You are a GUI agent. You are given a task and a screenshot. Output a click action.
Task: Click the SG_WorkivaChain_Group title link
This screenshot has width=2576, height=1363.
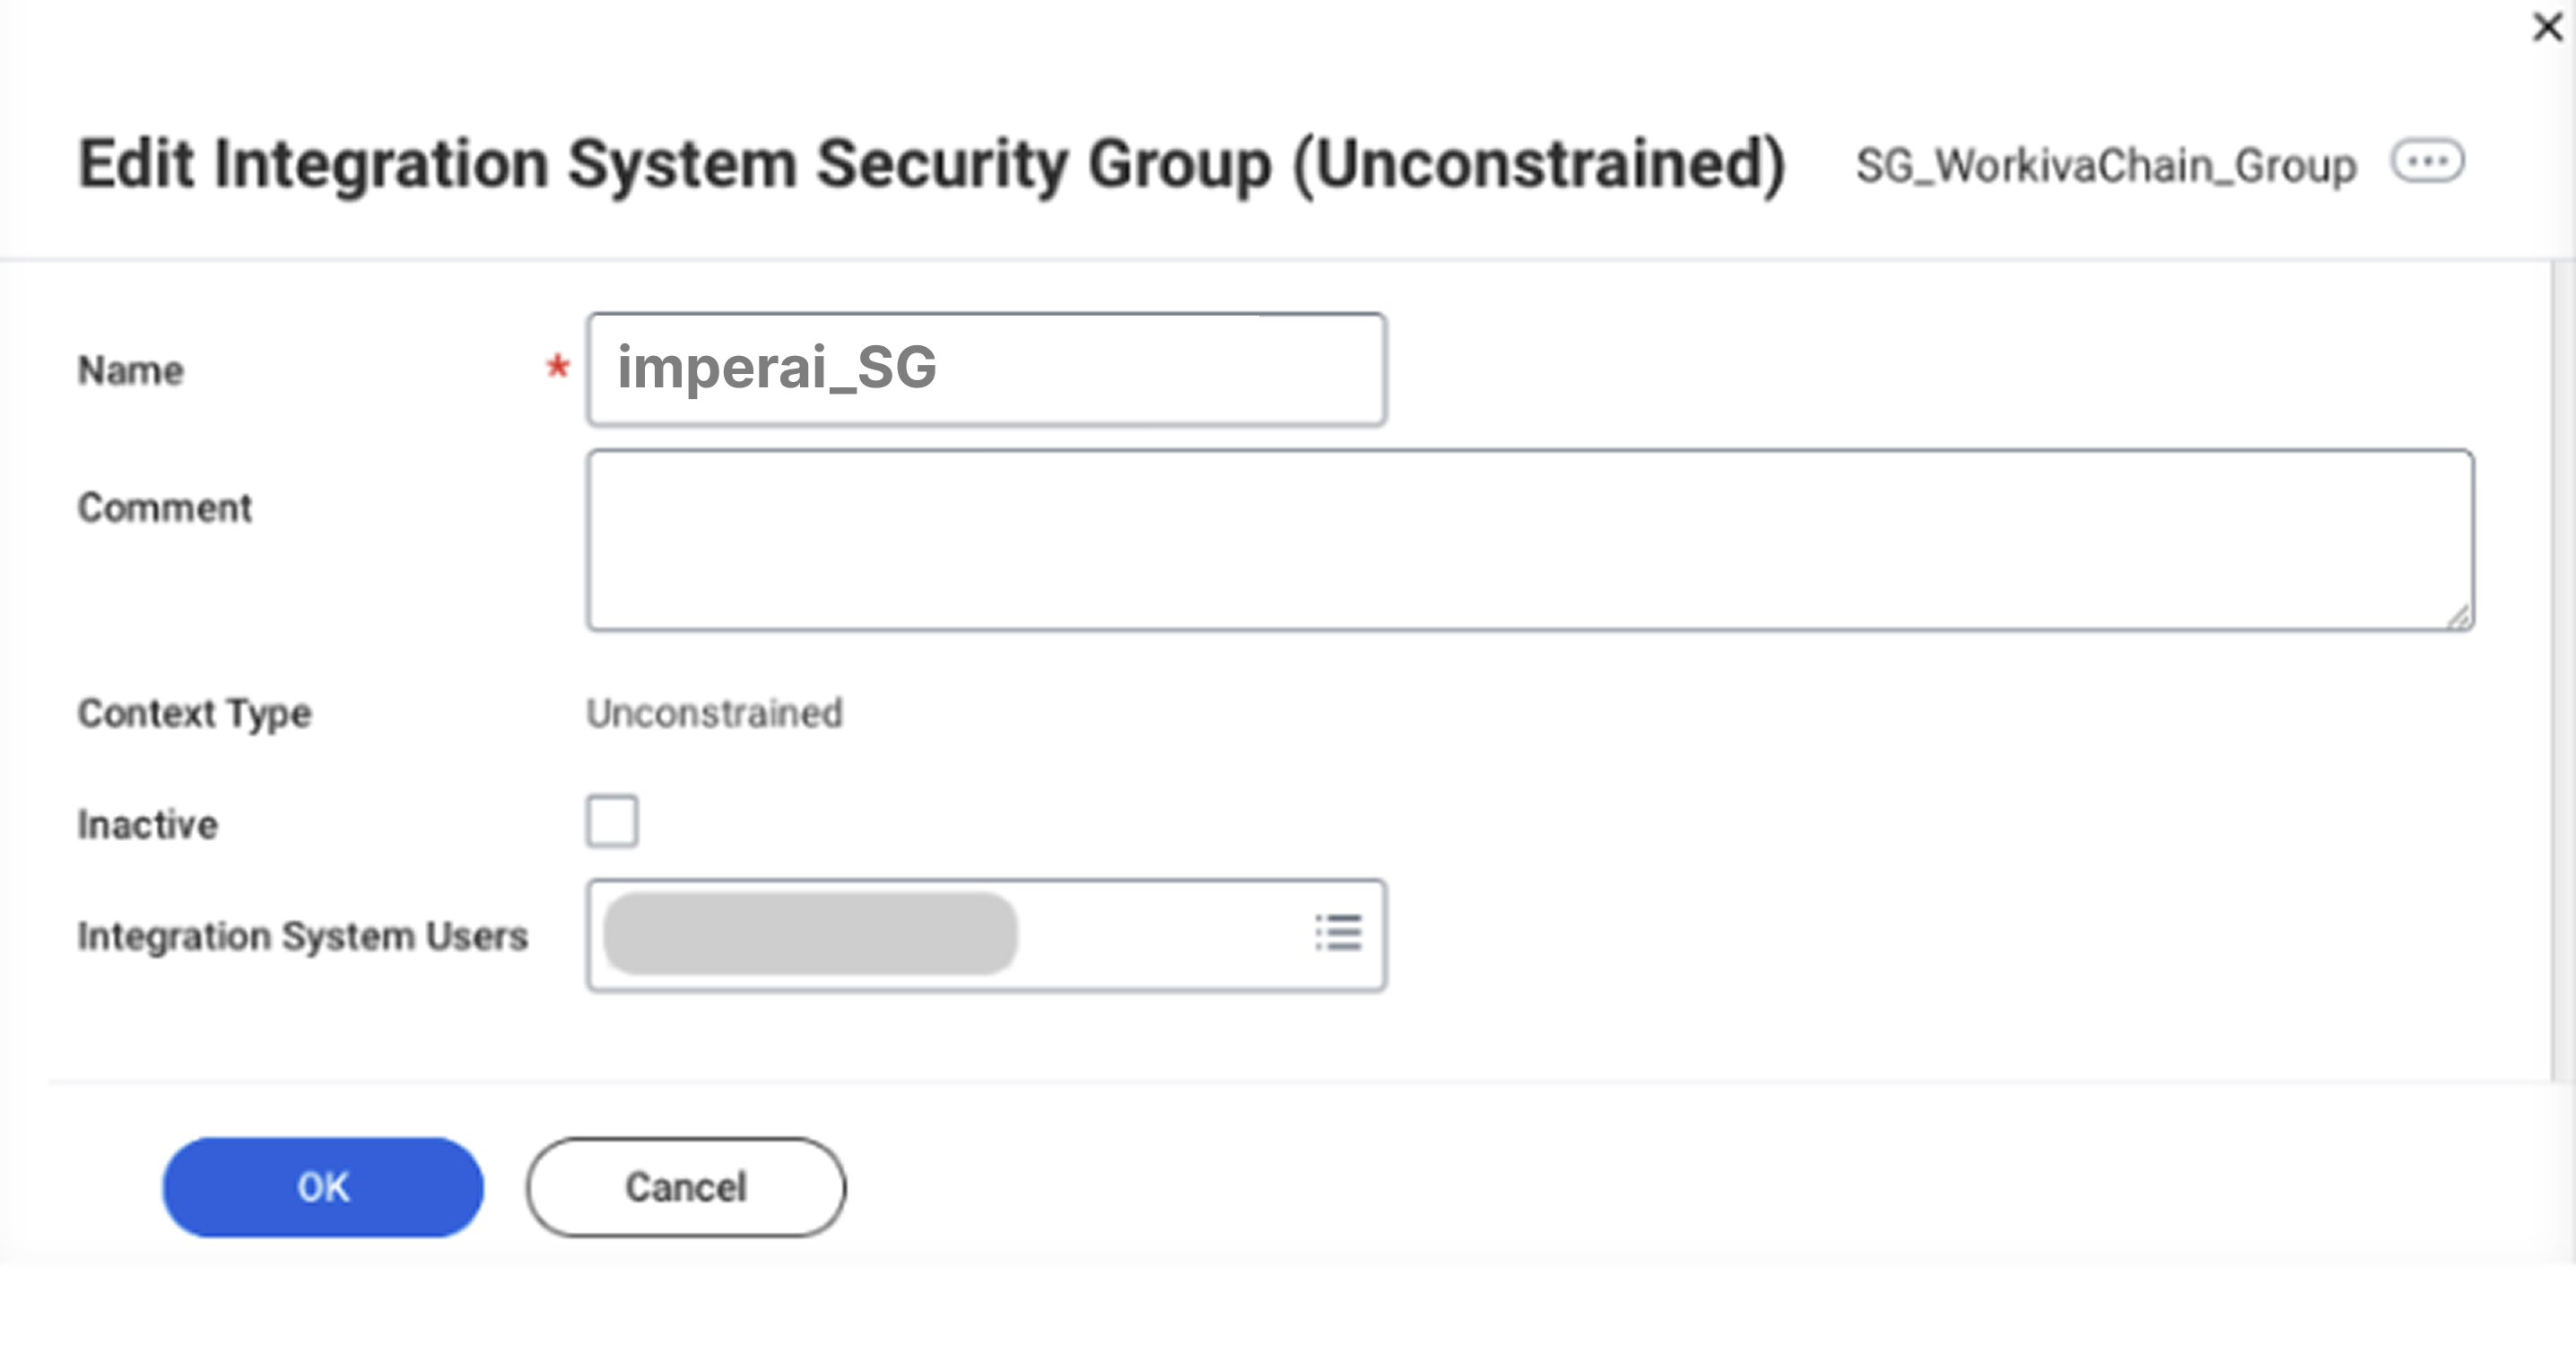point(2106,165)
